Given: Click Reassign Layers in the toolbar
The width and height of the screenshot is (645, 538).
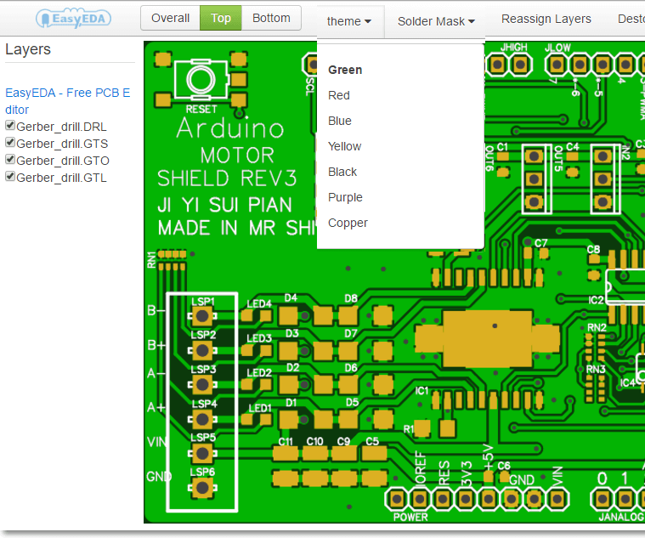Looking at the screenshot, I should (x=546, y=20).
